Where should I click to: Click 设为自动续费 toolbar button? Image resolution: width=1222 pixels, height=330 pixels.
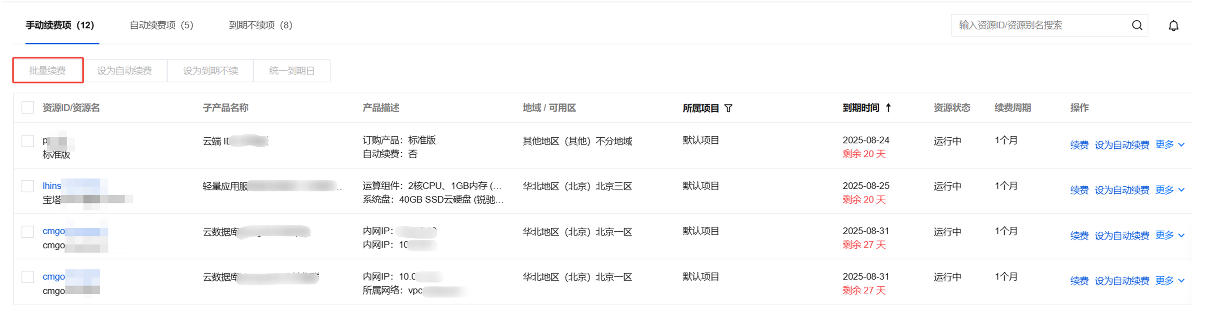(x=124, y=71)
